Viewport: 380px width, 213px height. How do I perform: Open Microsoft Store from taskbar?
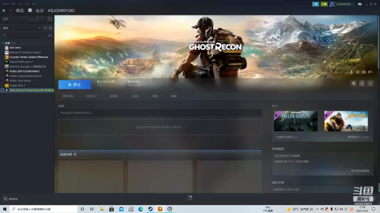112,209
